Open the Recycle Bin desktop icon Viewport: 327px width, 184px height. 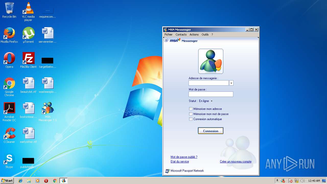coord(9,10)
